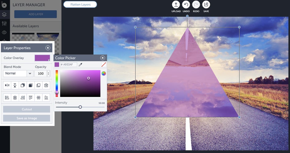
Task: Select the no-color red slash swatch
Action: click(x=104, y=65)
